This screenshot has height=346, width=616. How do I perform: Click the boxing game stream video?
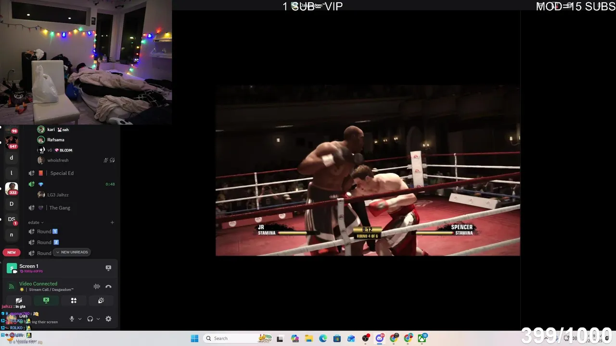368,171
